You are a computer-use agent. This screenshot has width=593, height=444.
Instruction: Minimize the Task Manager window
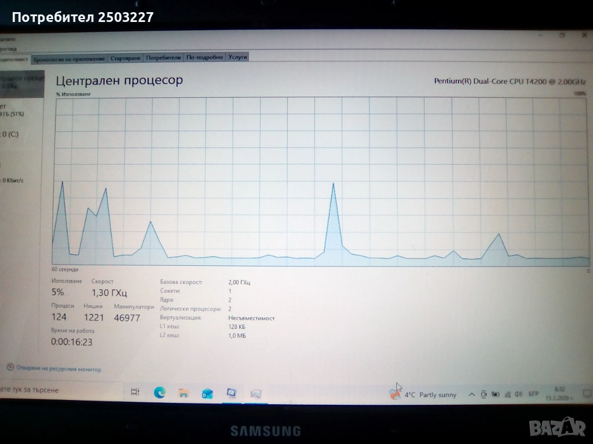[540, 35]
